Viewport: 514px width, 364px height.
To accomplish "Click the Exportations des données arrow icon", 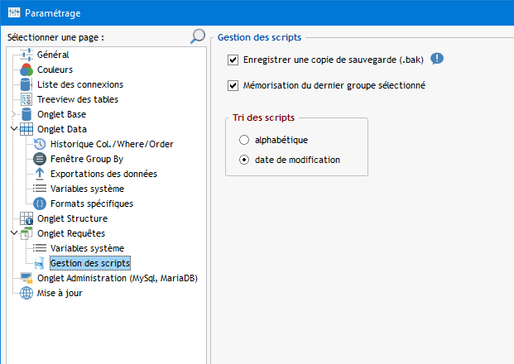I will (x=40, y=174).
